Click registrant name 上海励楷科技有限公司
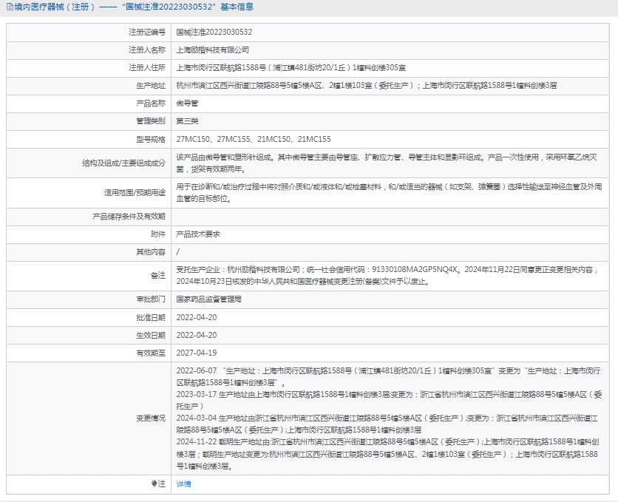 pos(212,50)
